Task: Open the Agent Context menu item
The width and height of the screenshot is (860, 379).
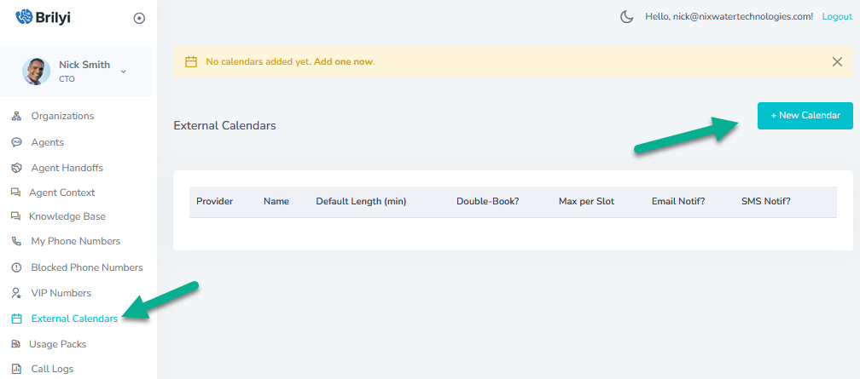Action: [61, 192]
